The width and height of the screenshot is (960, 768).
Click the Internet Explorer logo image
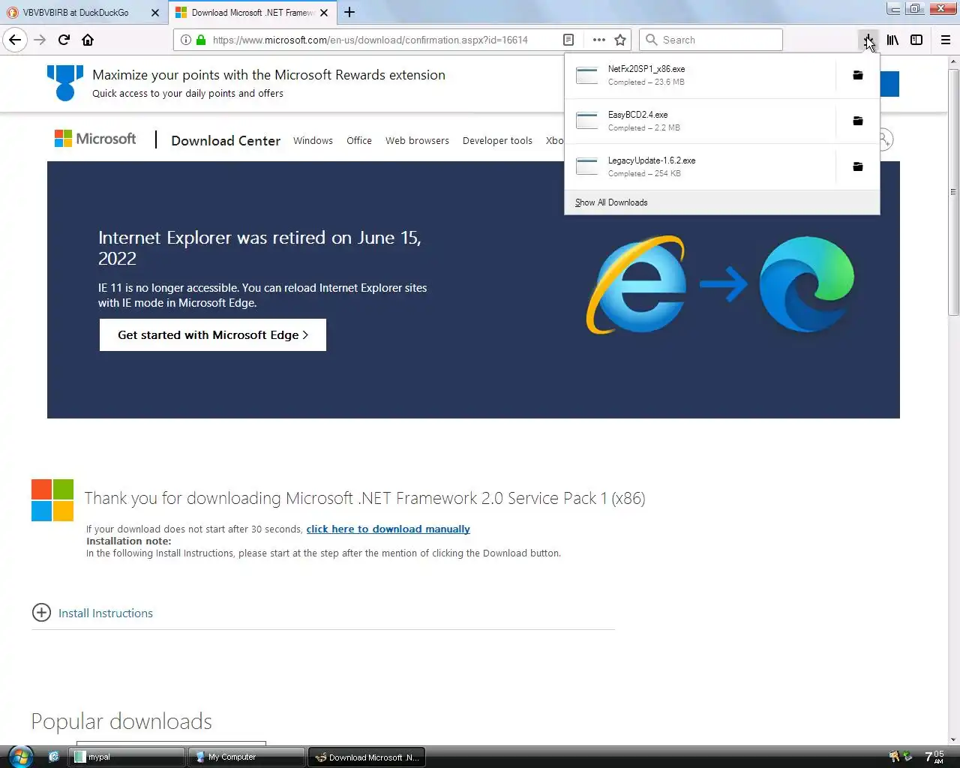[x=636, y=285]
